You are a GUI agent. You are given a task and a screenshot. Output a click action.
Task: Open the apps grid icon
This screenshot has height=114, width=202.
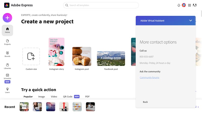click(189, 5)
